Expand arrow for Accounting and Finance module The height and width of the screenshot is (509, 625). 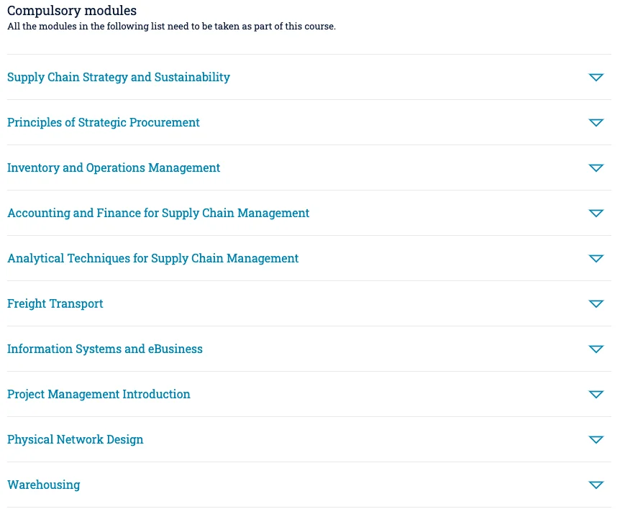click(596, 213)
